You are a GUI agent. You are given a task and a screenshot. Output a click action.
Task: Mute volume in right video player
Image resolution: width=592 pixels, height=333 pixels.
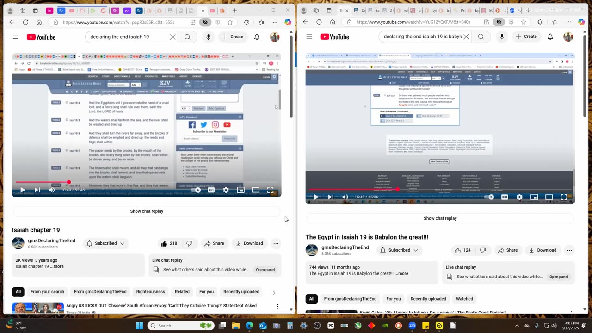click(x=345, y=197)
